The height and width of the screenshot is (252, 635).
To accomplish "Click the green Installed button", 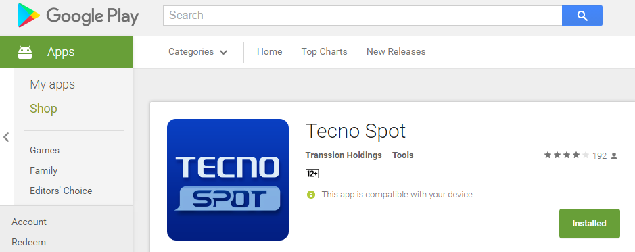I will pyautogui.click(x=589, y=223).
